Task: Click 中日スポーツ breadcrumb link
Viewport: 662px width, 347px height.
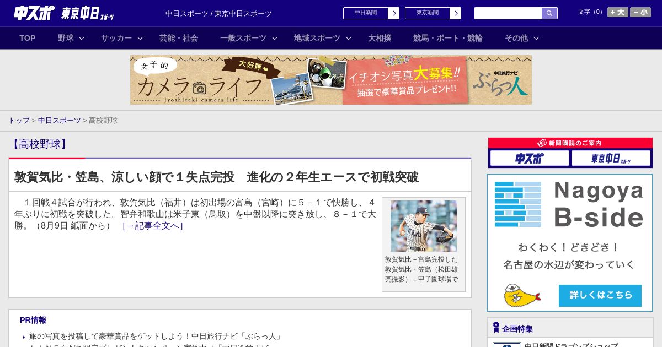Action: pos(60,120)
